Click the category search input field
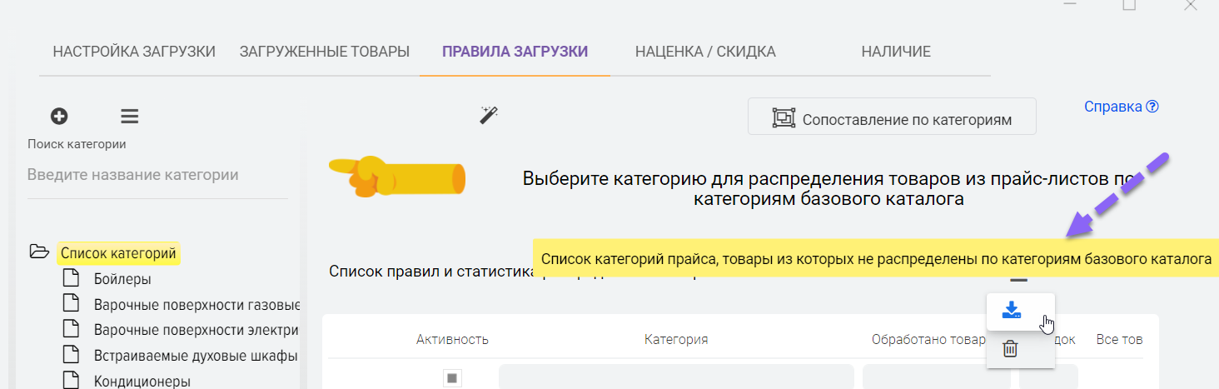This screenshot has width=1219, height=389. pyautogui.click(x=157, y=176)
